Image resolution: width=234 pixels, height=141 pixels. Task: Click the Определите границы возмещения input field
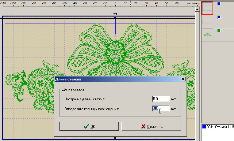coord(161,109)
